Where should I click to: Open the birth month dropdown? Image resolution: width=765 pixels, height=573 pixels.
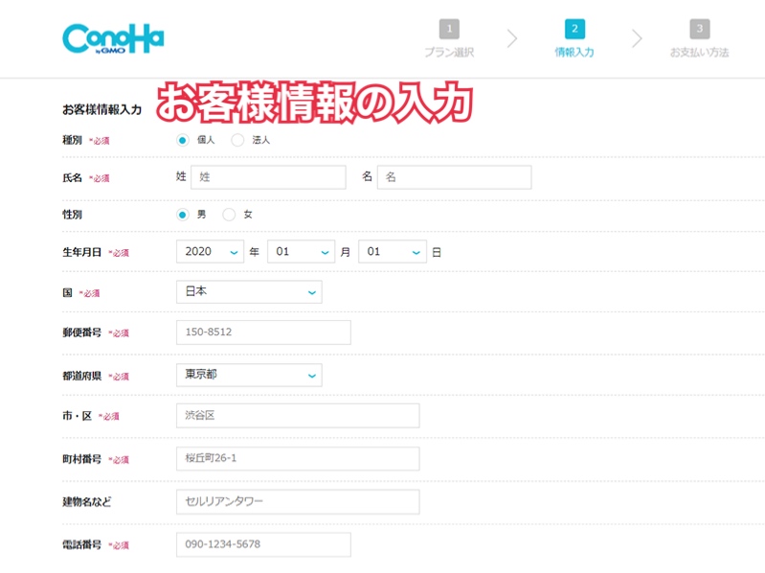301,252
